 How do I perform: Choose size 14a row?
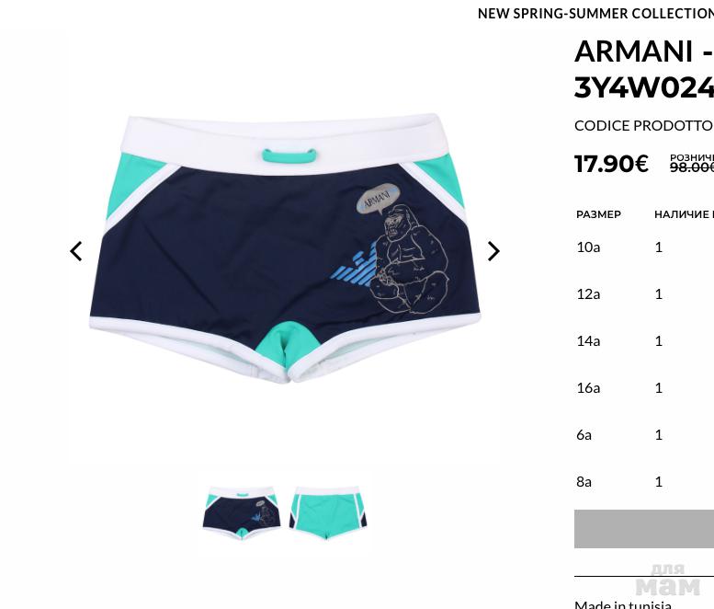point(645,341)
